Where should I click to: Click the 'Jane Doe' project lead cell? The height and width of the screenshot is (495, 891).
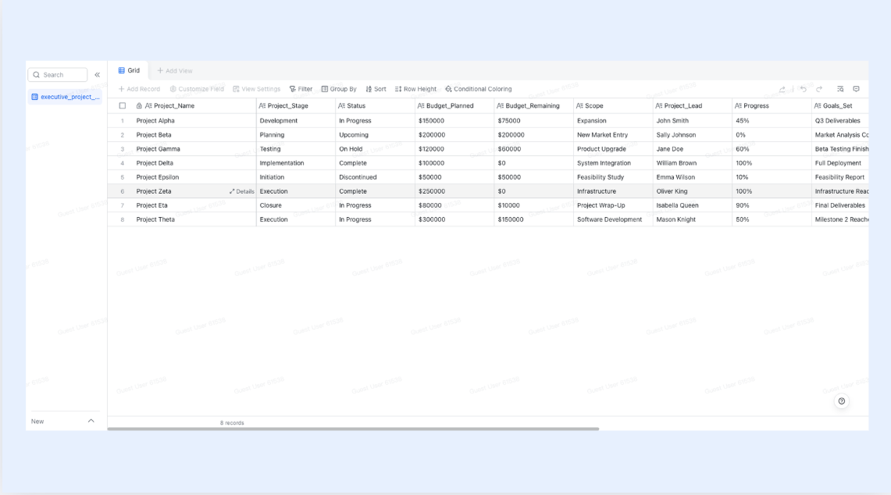coord(692,149)
